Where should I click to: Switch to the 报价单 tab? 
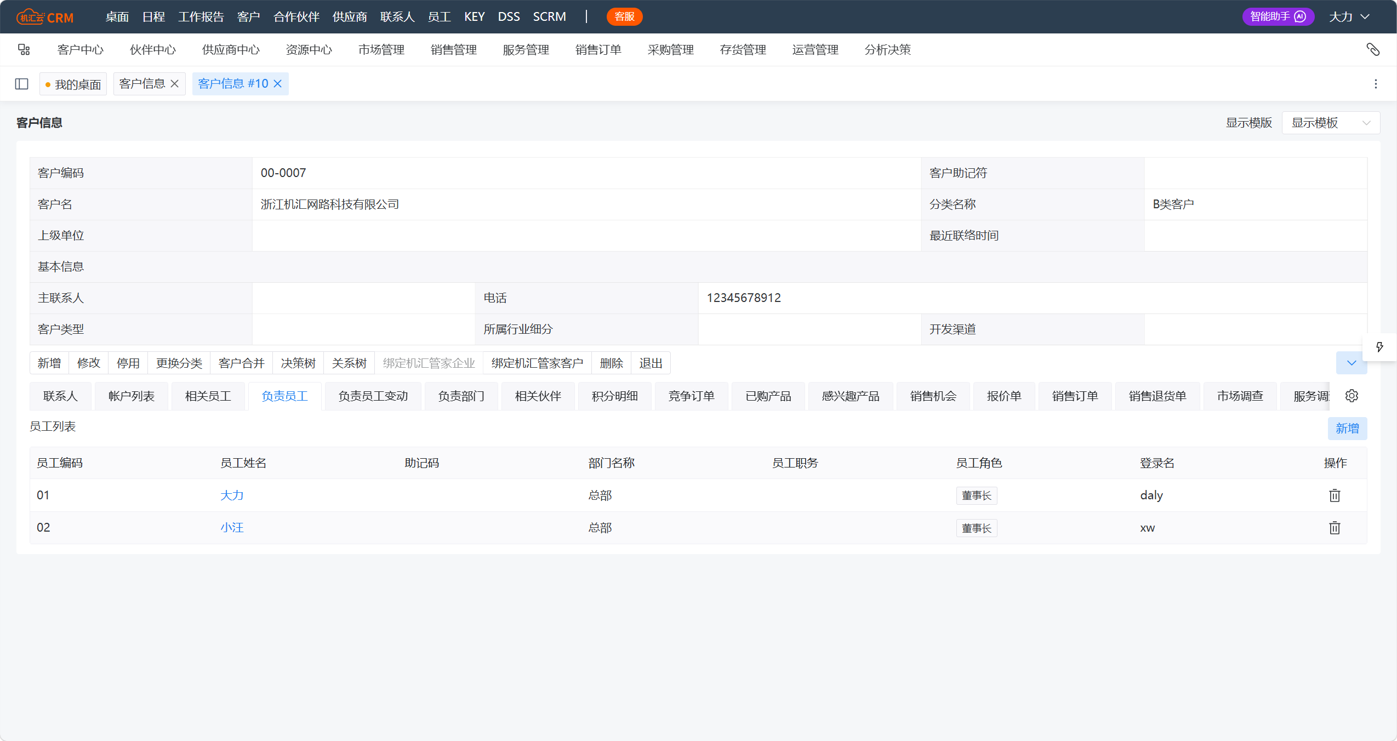(1004, 396)
